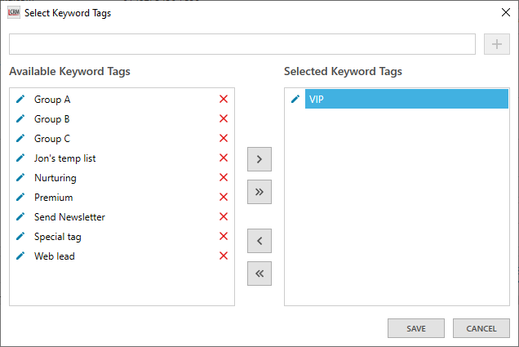Remove the Nurturing tag using red X
The width and height of the screenshot is (519, 347).
pyautogui.click(x=224, y=178)
